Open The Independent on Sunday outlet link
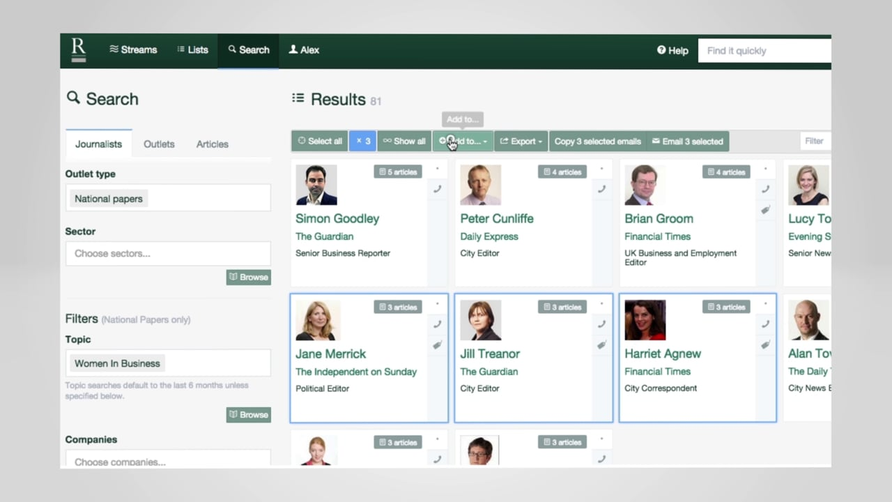The height and width of the screenshot is (502, 892). point(356,372)
